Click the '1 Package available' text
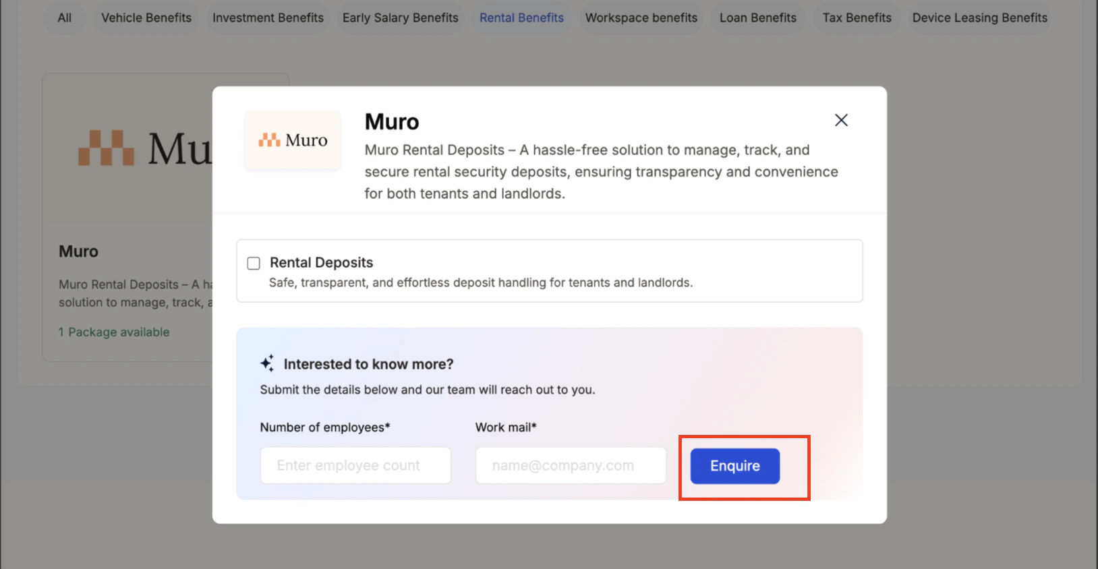1098x569 pixels. (114, 332)
